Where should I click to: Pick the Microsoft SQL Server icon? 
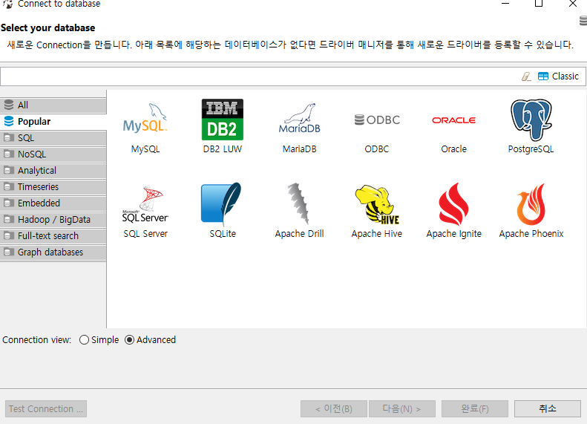(145, 203)
